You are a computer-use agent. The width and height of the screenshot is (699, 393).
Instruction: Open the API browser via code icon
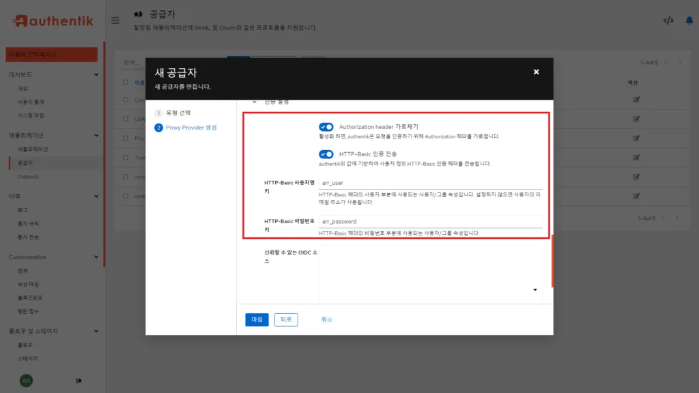pos(668,20)
